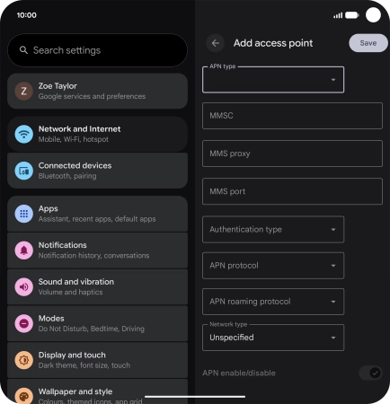390x404 pixels.
Task: Tap the Sound and vibration speaker icon
Action: click(24, 287)
